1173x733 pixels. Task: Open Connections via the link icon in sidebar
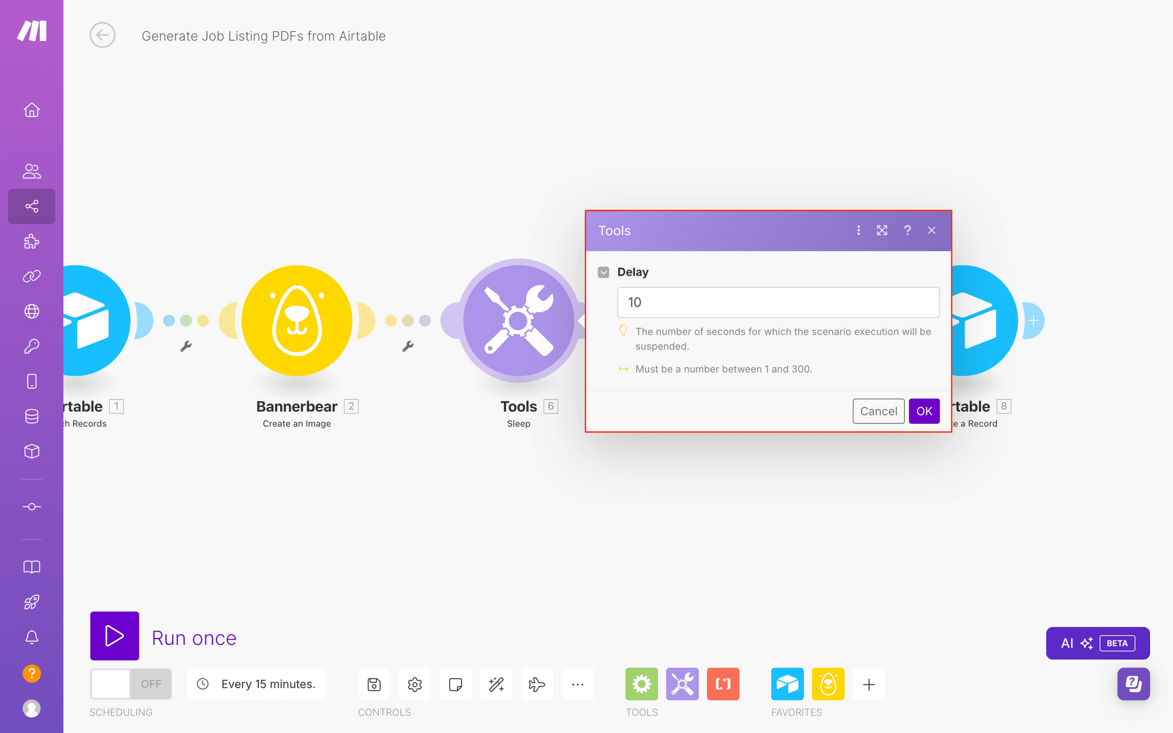(x=32, y=276)
